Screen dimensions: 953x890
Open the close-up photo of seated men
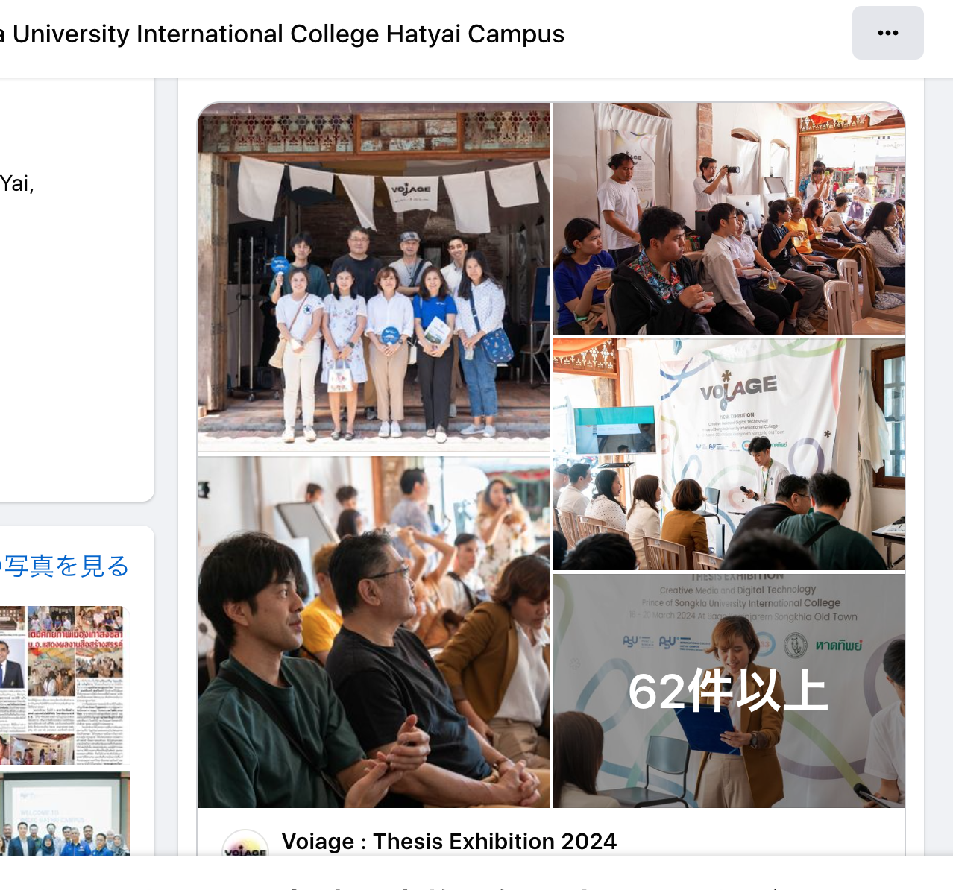point(374,632)
